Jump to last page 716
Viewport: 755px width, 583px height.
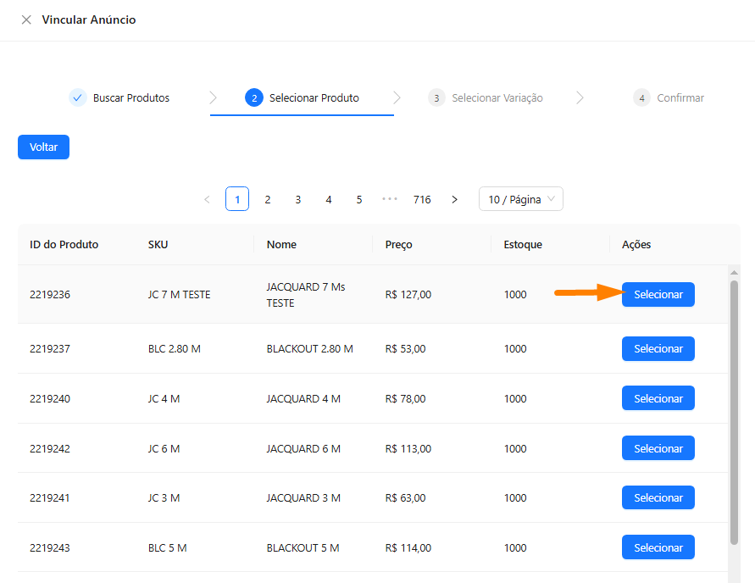(422, 199)
